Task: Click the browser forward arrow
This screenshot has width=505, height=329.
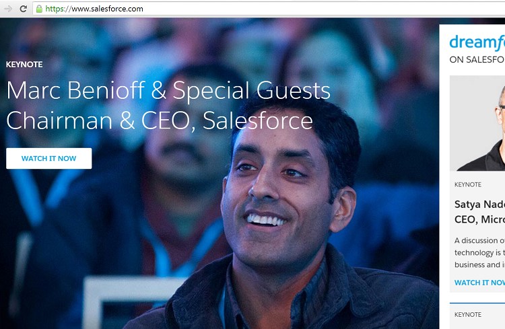Action: 8,9
